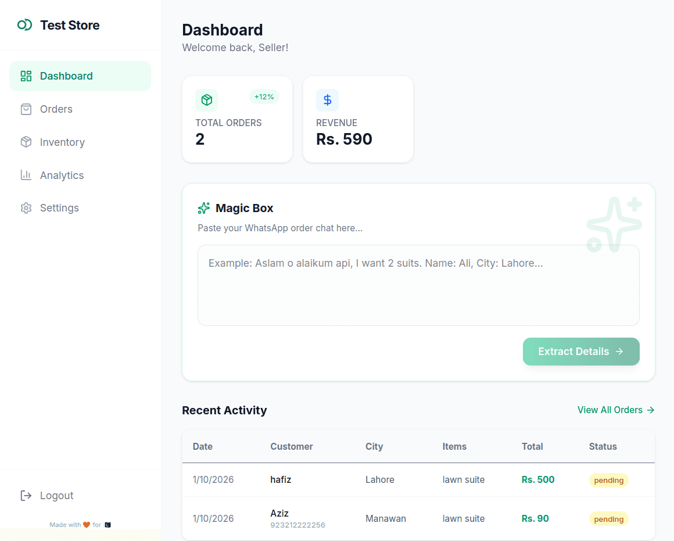
Task: Select the Dashboard menu entry
Action: (x=66, y=76)
